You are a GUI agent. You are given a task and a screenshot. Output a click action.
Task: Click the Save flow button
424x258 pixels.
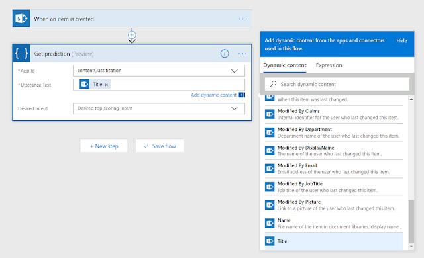(x=160, y=146)
